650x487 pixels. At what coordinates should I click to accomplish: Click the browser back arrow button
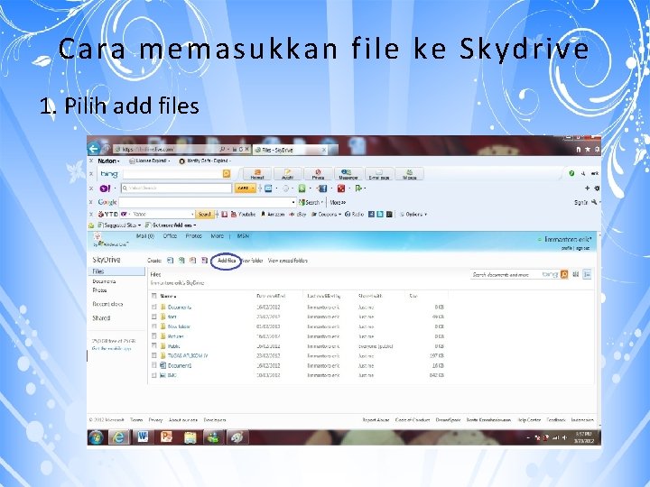point(94,149)
